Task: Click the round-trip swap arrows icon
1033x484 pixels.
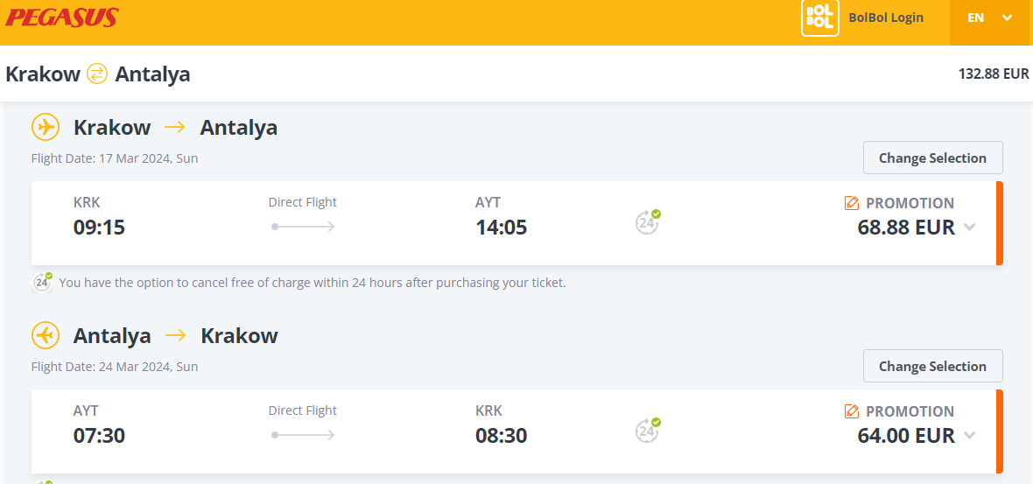Action: (x=97, y=74)
